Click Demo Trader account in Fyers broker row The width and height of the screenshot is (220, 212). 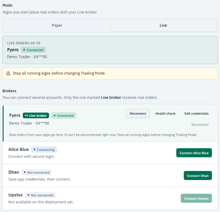[x=29, y=123]
